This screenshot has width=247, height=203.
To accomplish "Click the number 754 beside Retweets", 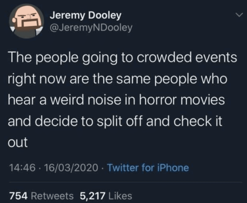I will (19, 196).
